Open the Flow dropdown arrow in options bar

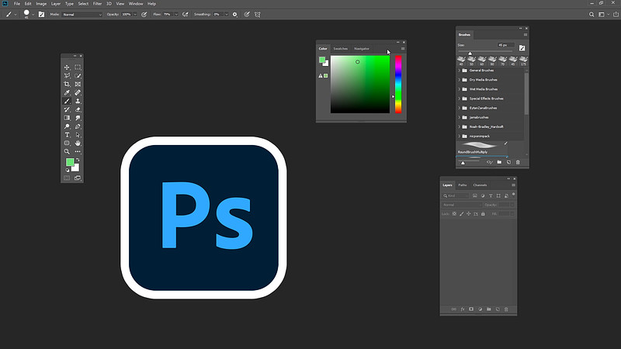click(x=176, y=14)
